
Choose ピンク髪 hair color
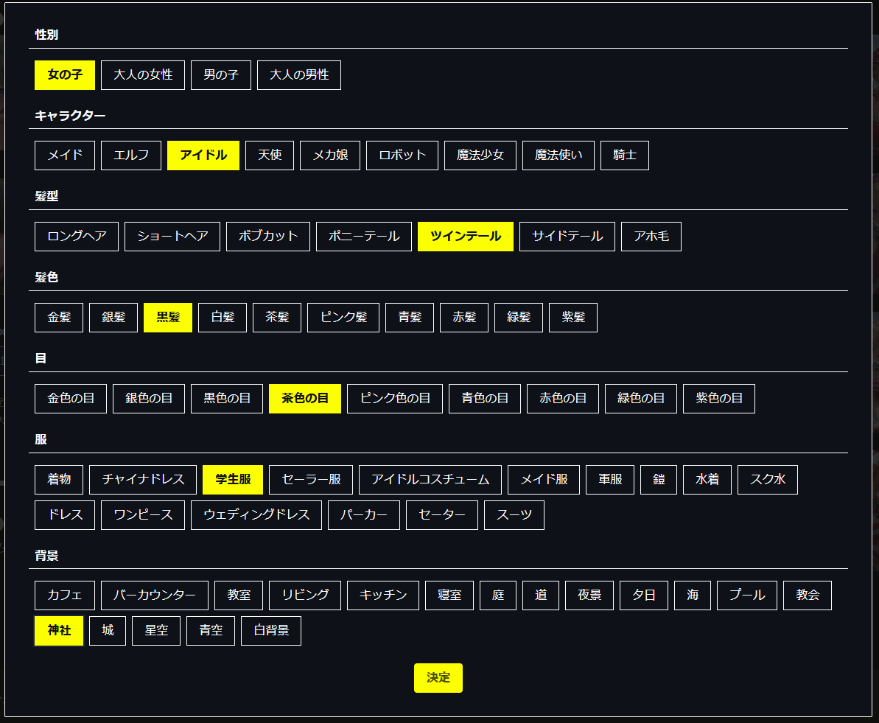[343, 318]
